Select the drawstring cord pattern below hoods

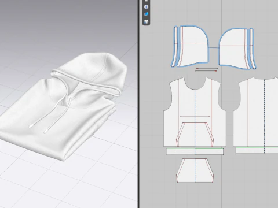coord(206,70)
